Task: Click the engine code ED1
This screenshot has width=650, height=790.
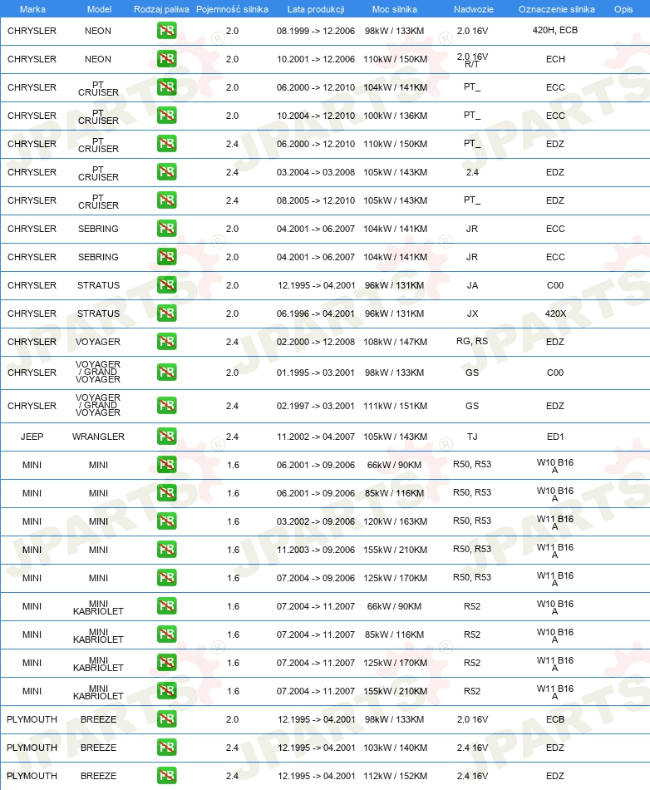Action: 555,437
